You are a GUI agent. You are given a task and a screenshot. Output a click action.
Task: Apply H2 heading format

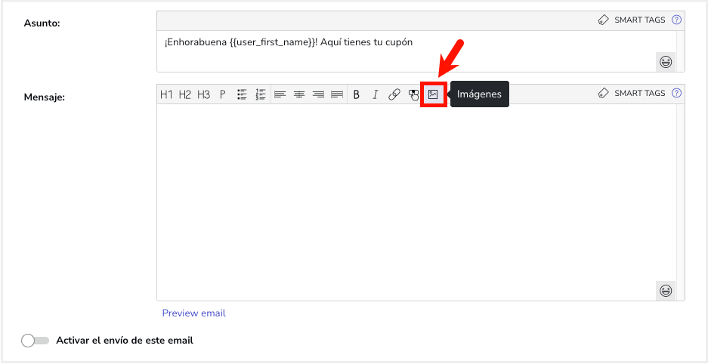pyautogui.click(x=185, y=94)
